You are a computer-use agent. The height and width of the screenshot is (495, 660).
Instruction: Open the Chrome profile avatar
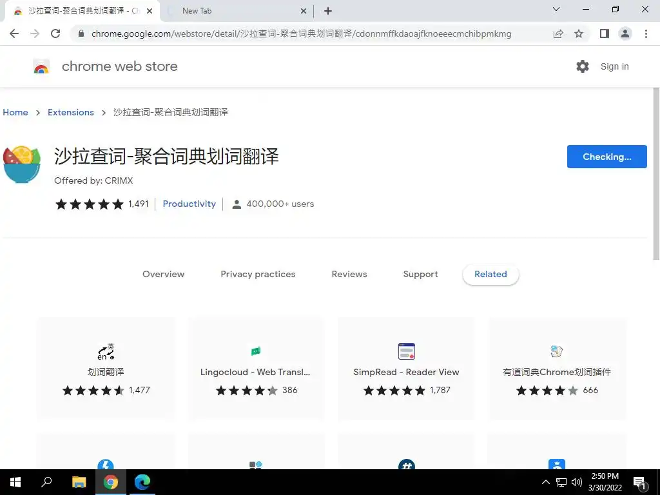pos(625,34)
